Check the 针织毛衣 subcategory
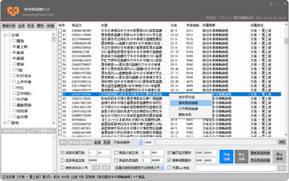The image size is (289, 181). pos(14,76)
